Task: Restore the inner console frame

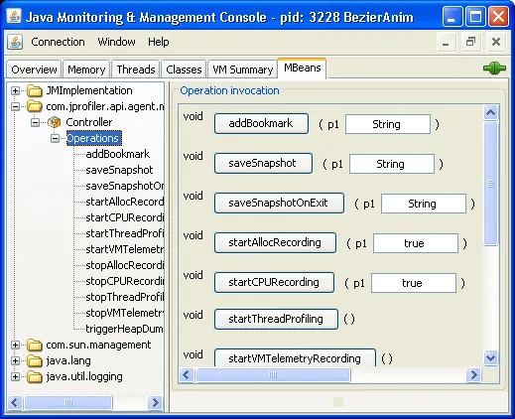Action: pos(470,42)
